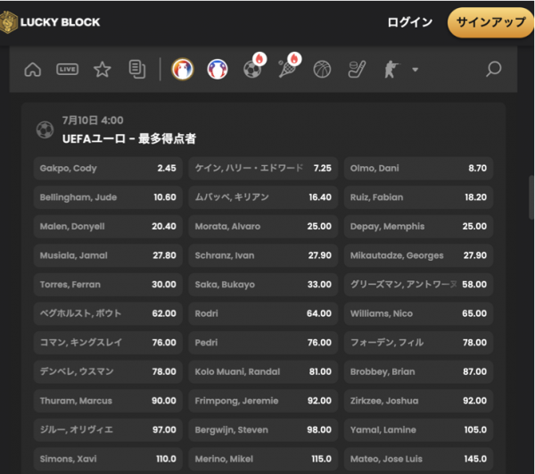Pick Simons, Xavi at 110.0
Viewport: 535px width, 474px height.
click(108, 459)
